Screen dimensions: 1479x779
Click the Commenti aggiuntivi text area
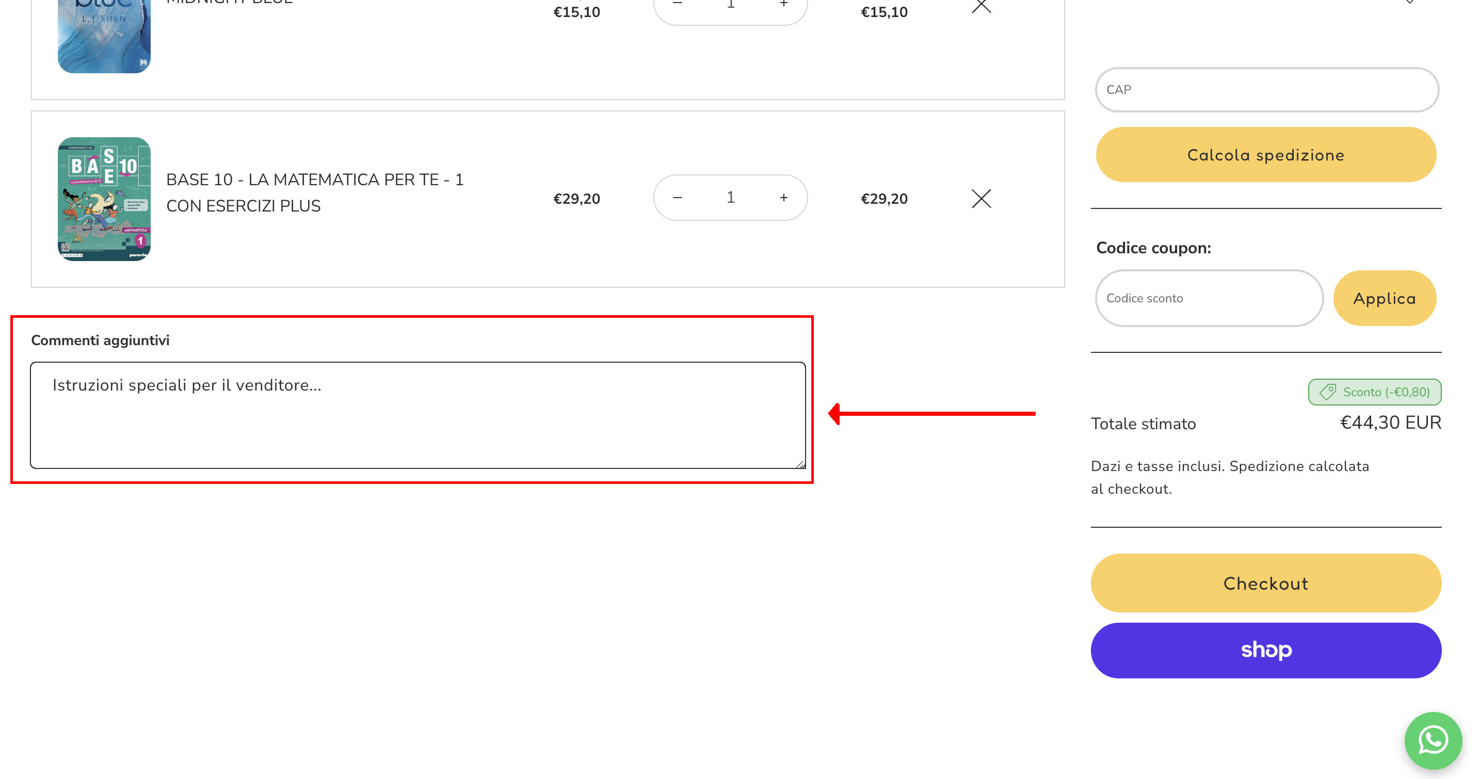[418, 415]
